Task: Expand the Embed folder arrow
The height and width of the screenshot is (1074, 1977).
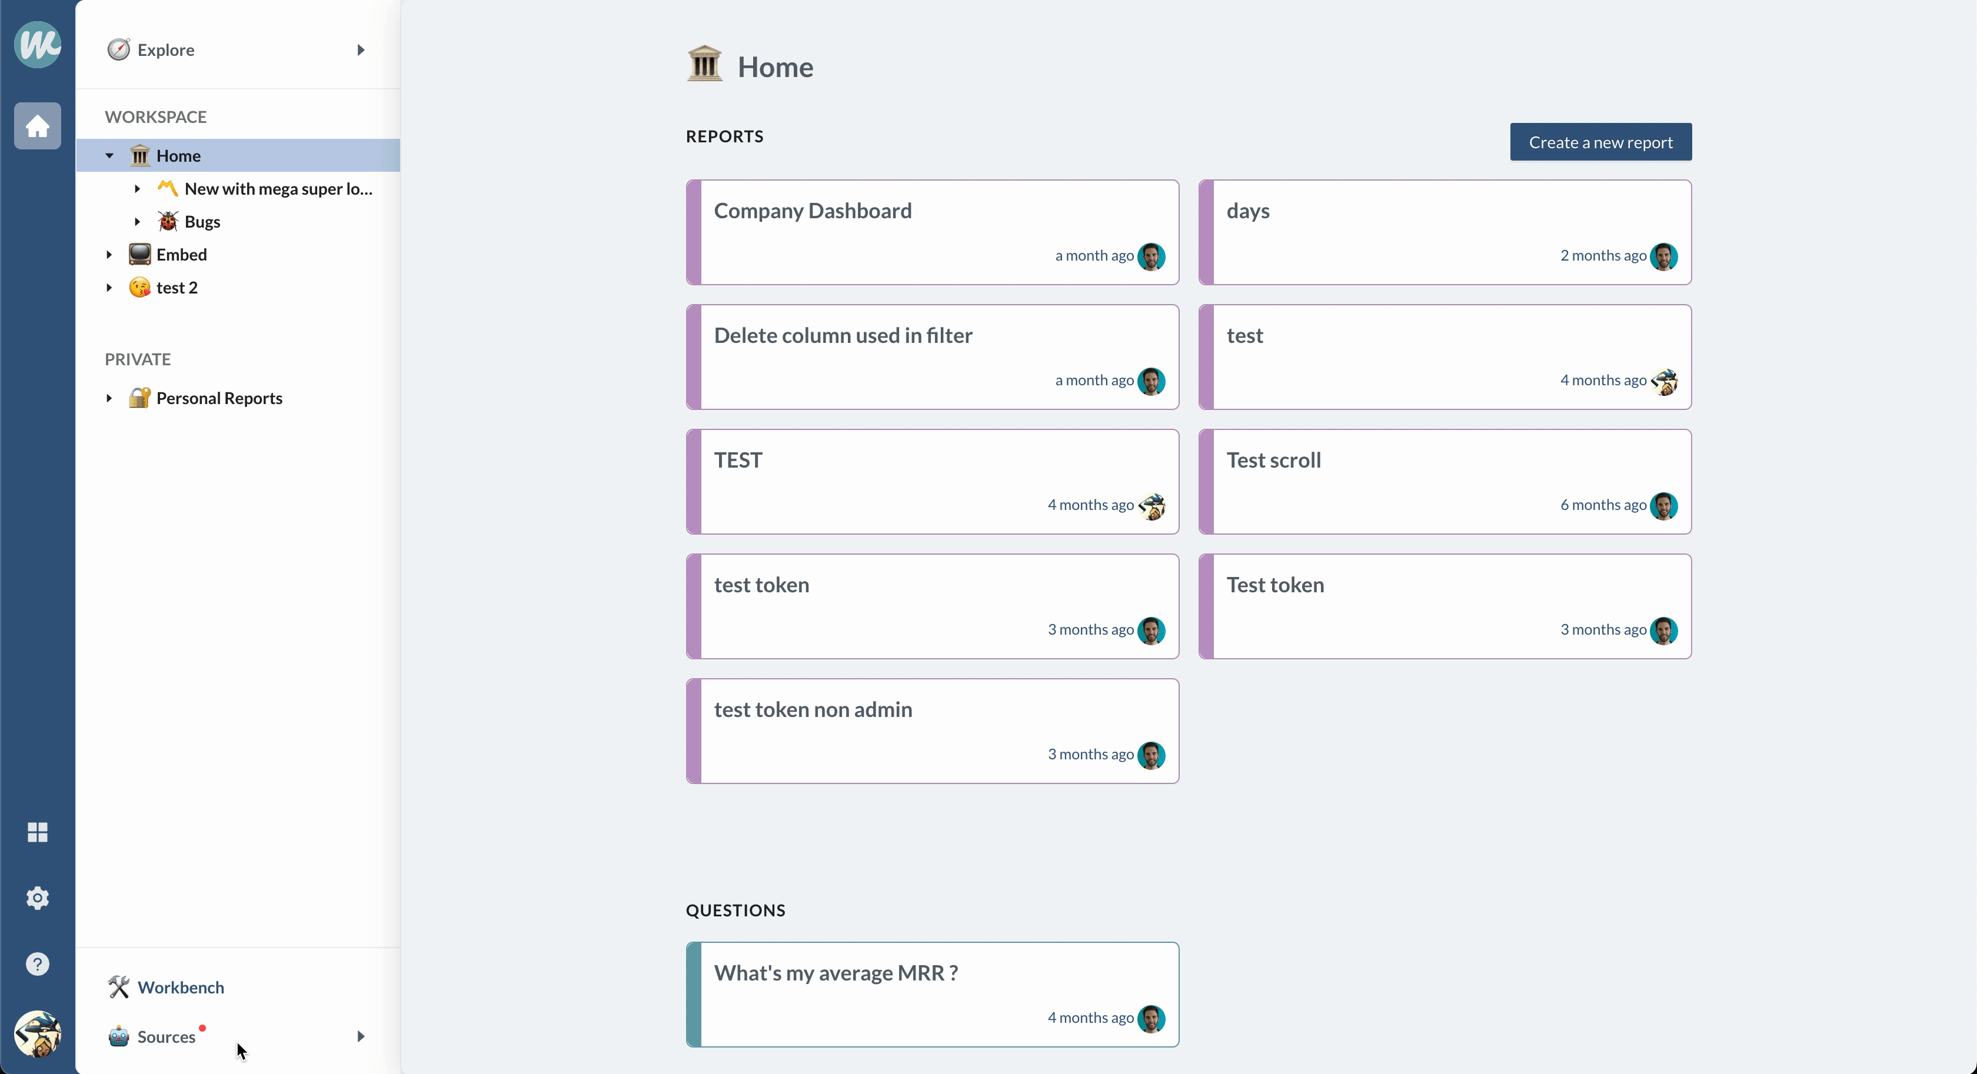Action: coord(110,255)
